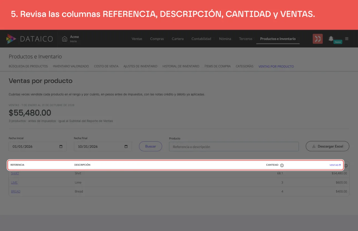Switch to Inventario Valorizado tab
358x231 pixels.
pyautogui.click(x=71, y=66)
